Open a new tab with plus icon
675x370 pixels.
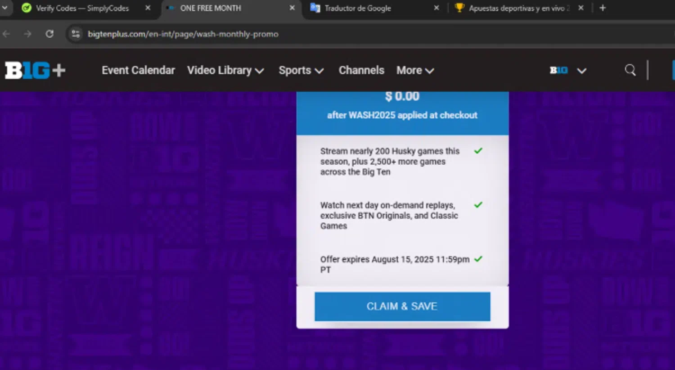(x=603, y=8)
